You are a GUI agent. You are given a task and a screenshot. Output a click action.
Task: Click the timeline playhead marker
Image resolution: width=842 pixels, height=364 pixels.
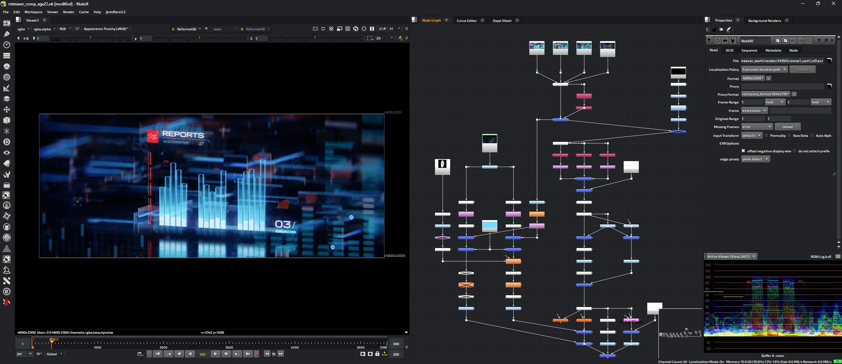click(52, 342)
